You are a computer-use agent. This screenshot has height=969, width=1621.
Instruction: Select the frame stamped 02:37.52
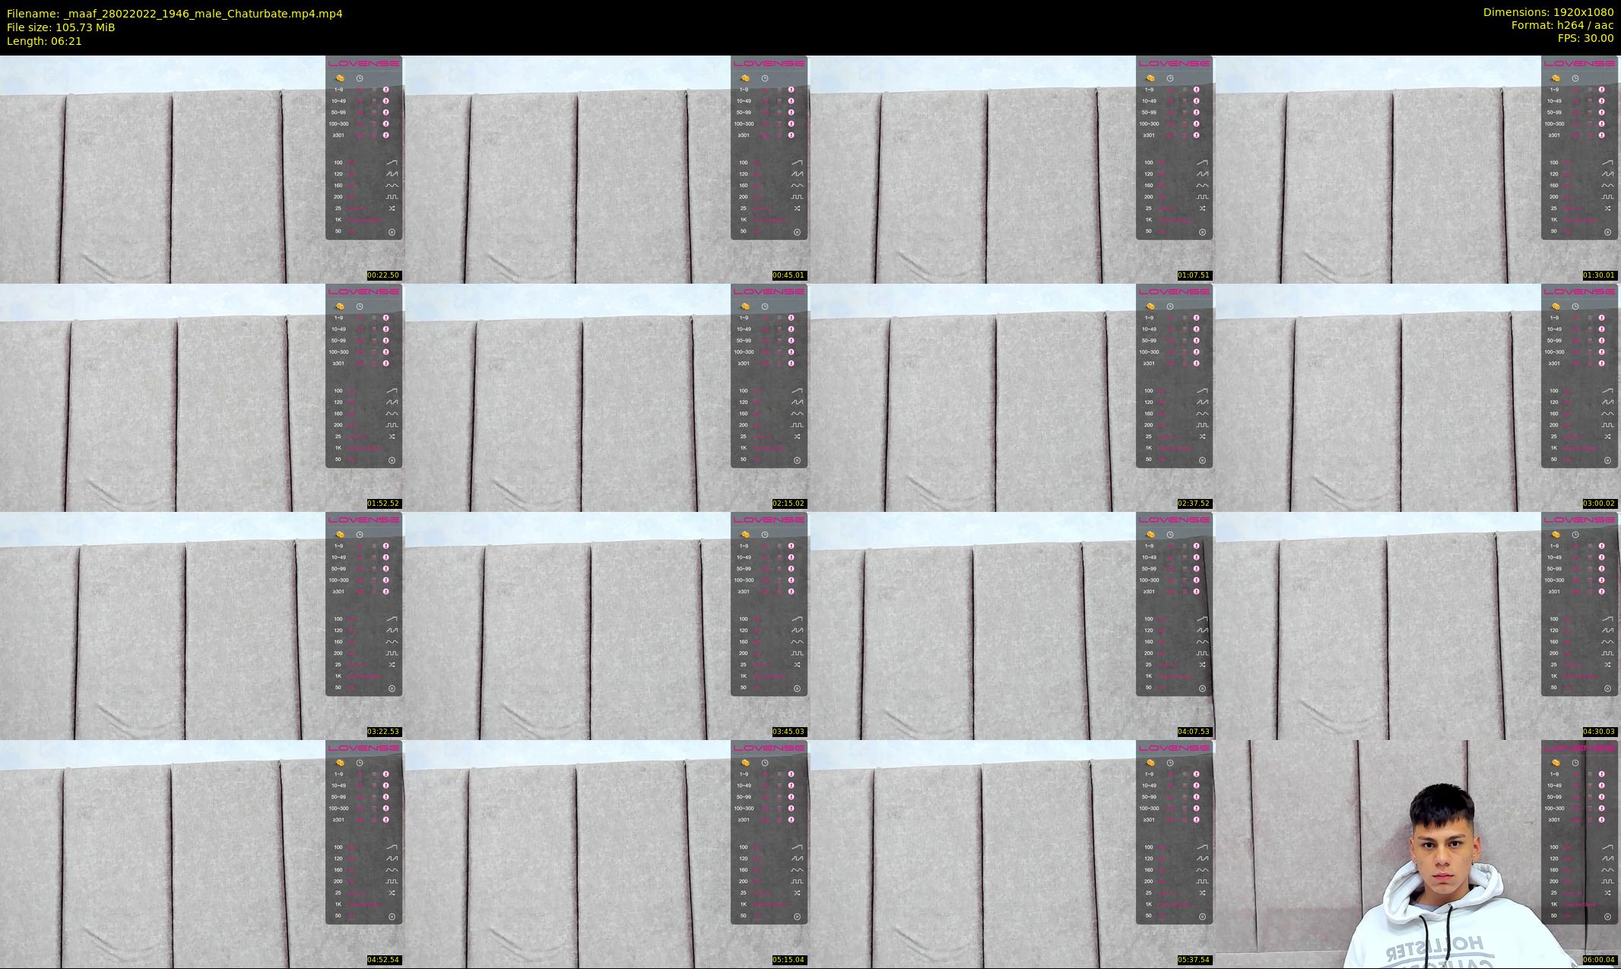pyautogui.click(x=1013, y=397)
